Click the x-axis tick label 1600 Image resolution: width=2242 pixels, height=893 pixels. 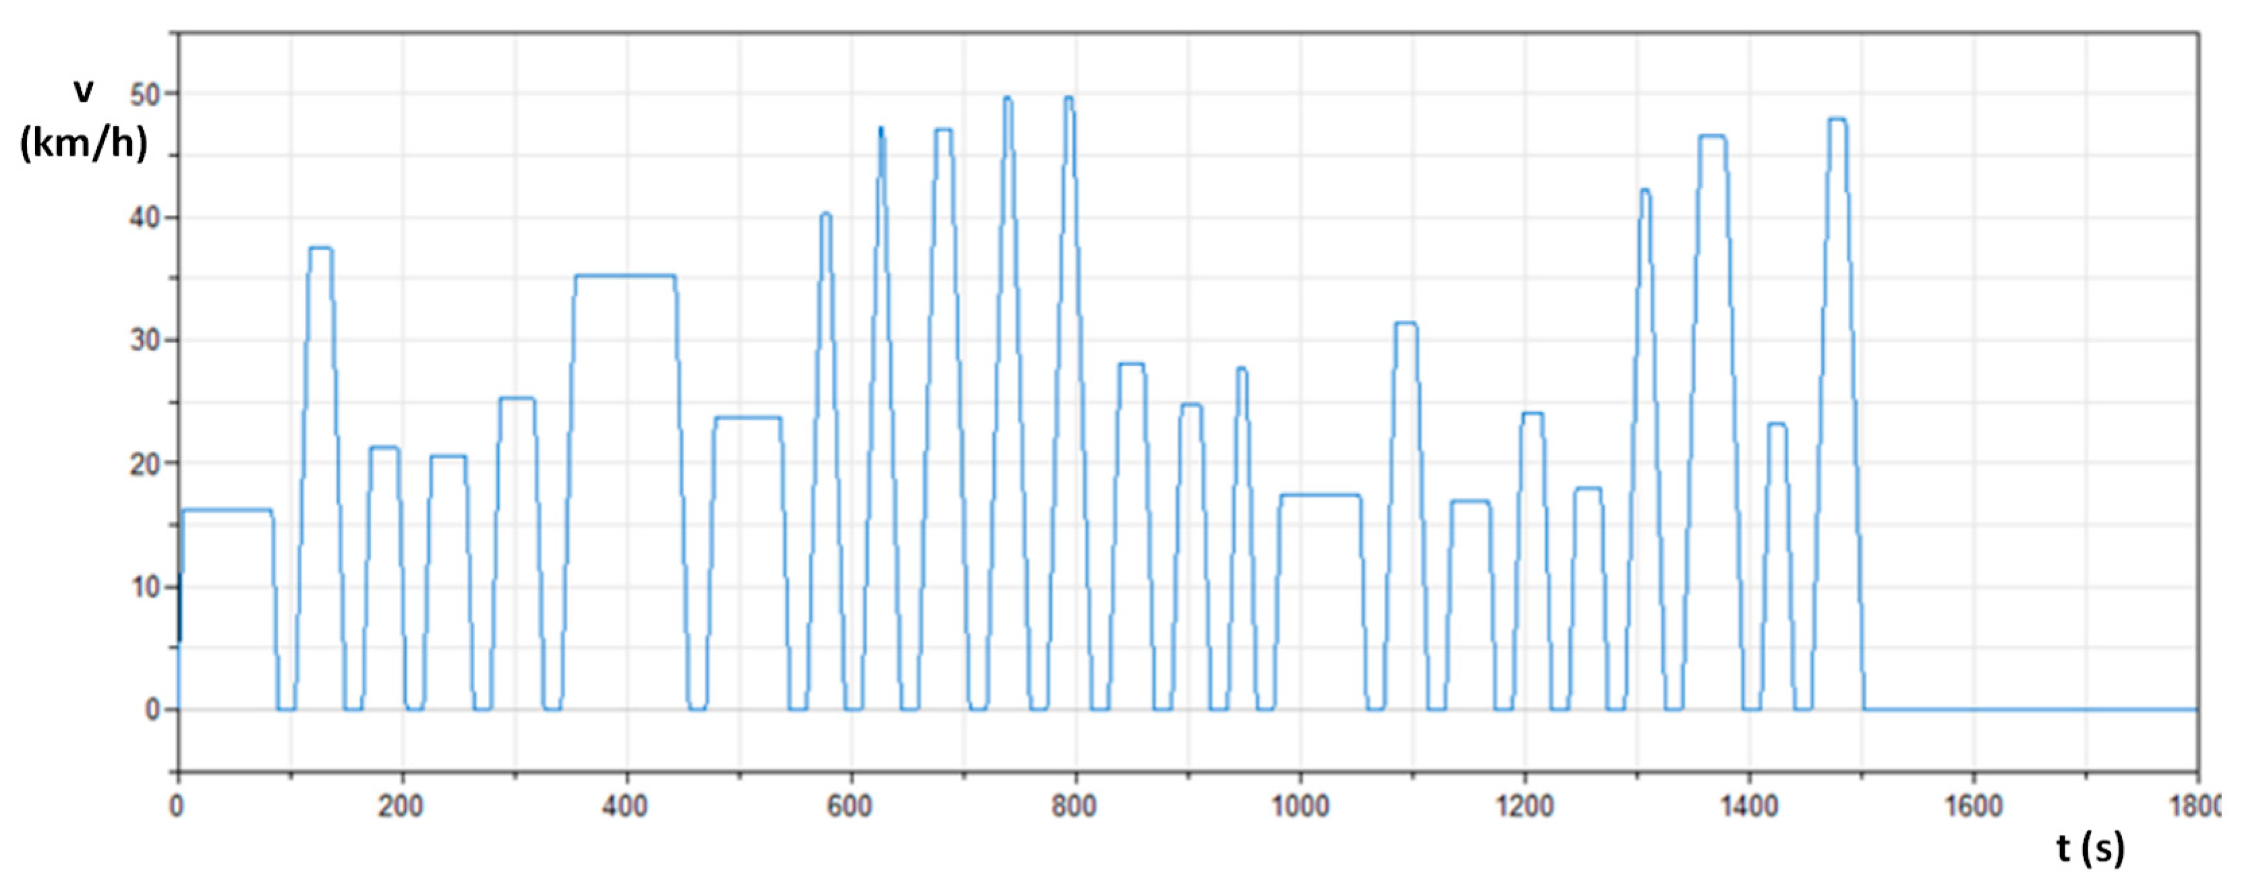pos(1974,807)
